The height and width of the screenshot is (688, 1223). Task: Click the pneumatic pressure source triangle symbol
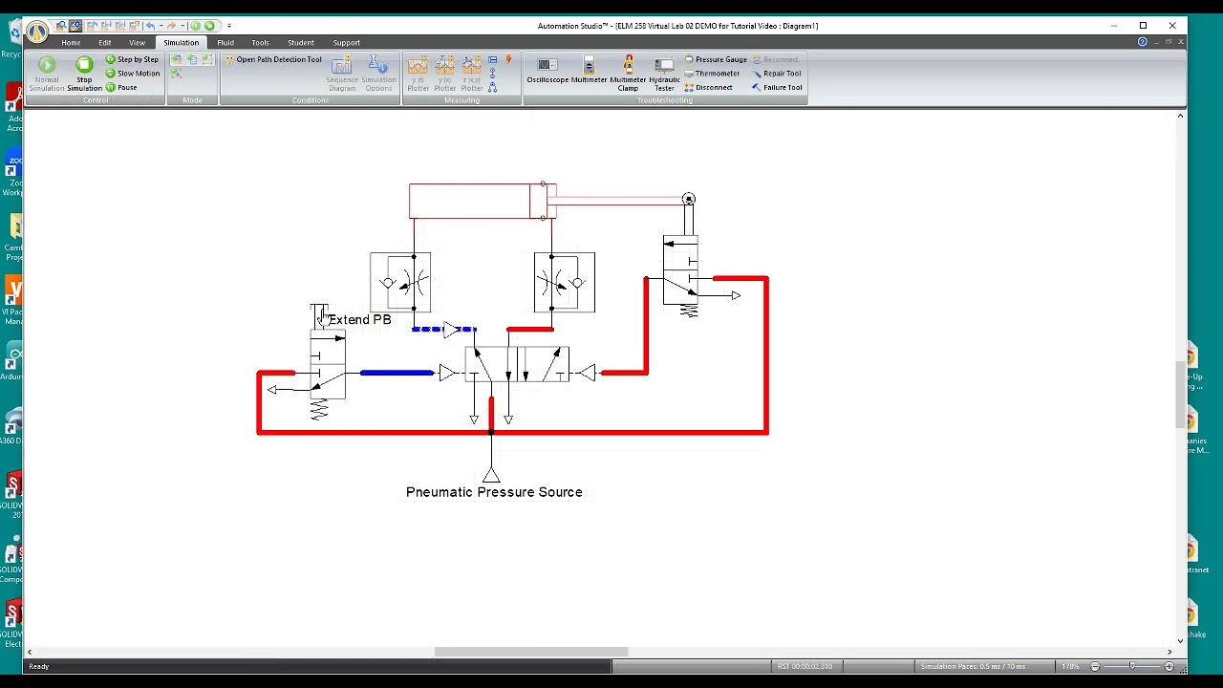coord(491,474)
